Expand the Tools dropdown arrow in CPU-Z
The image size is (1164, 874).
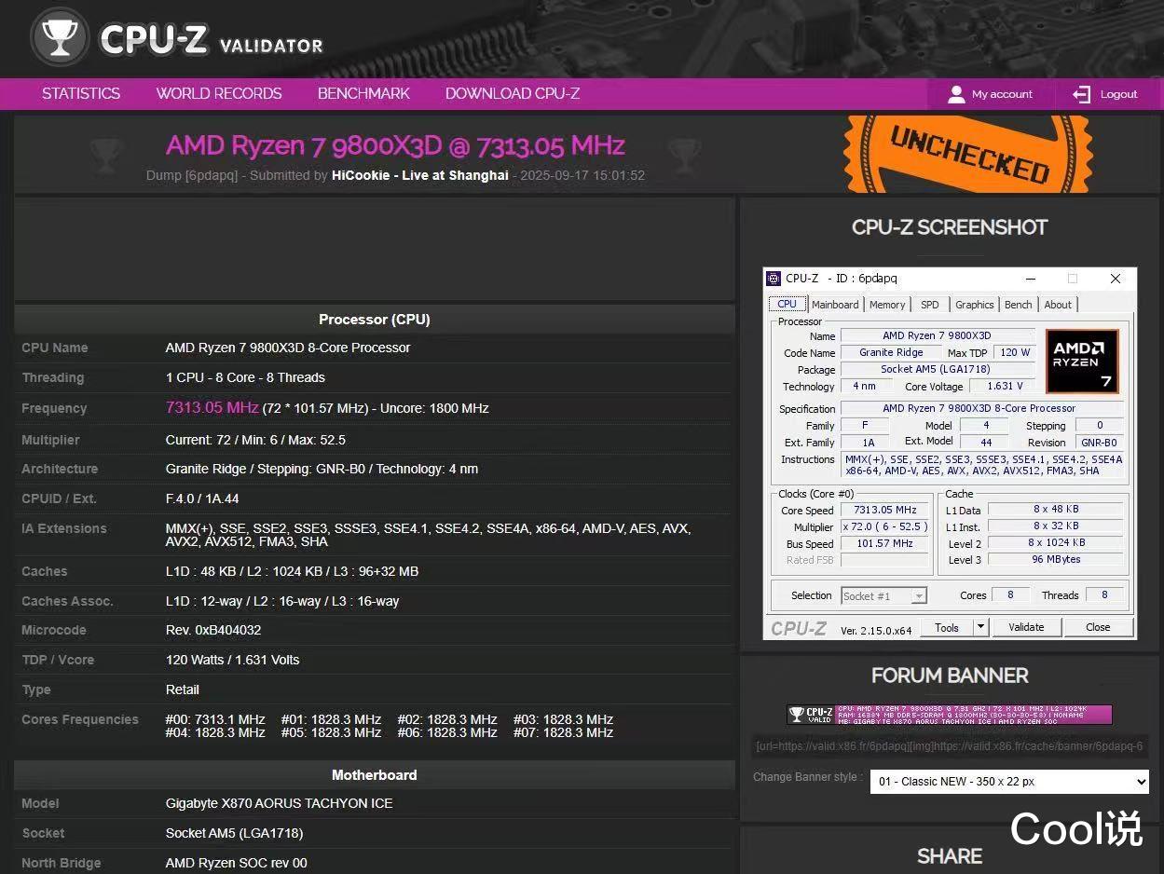coord(980,627)
